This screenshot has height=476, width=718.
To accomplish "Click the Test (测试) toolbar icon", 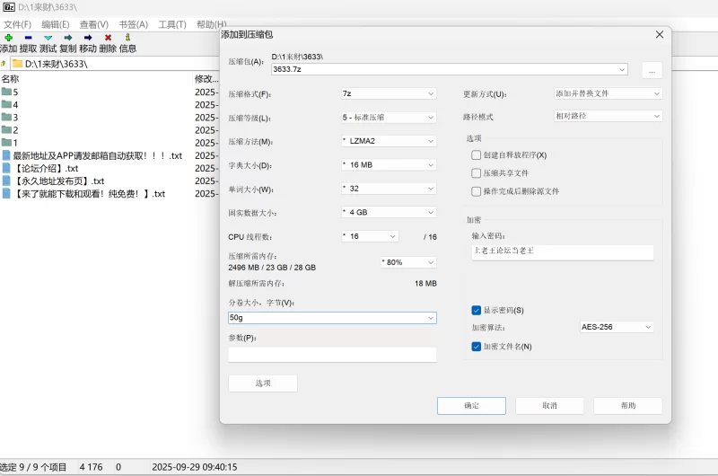I will (x=48, y=38).
